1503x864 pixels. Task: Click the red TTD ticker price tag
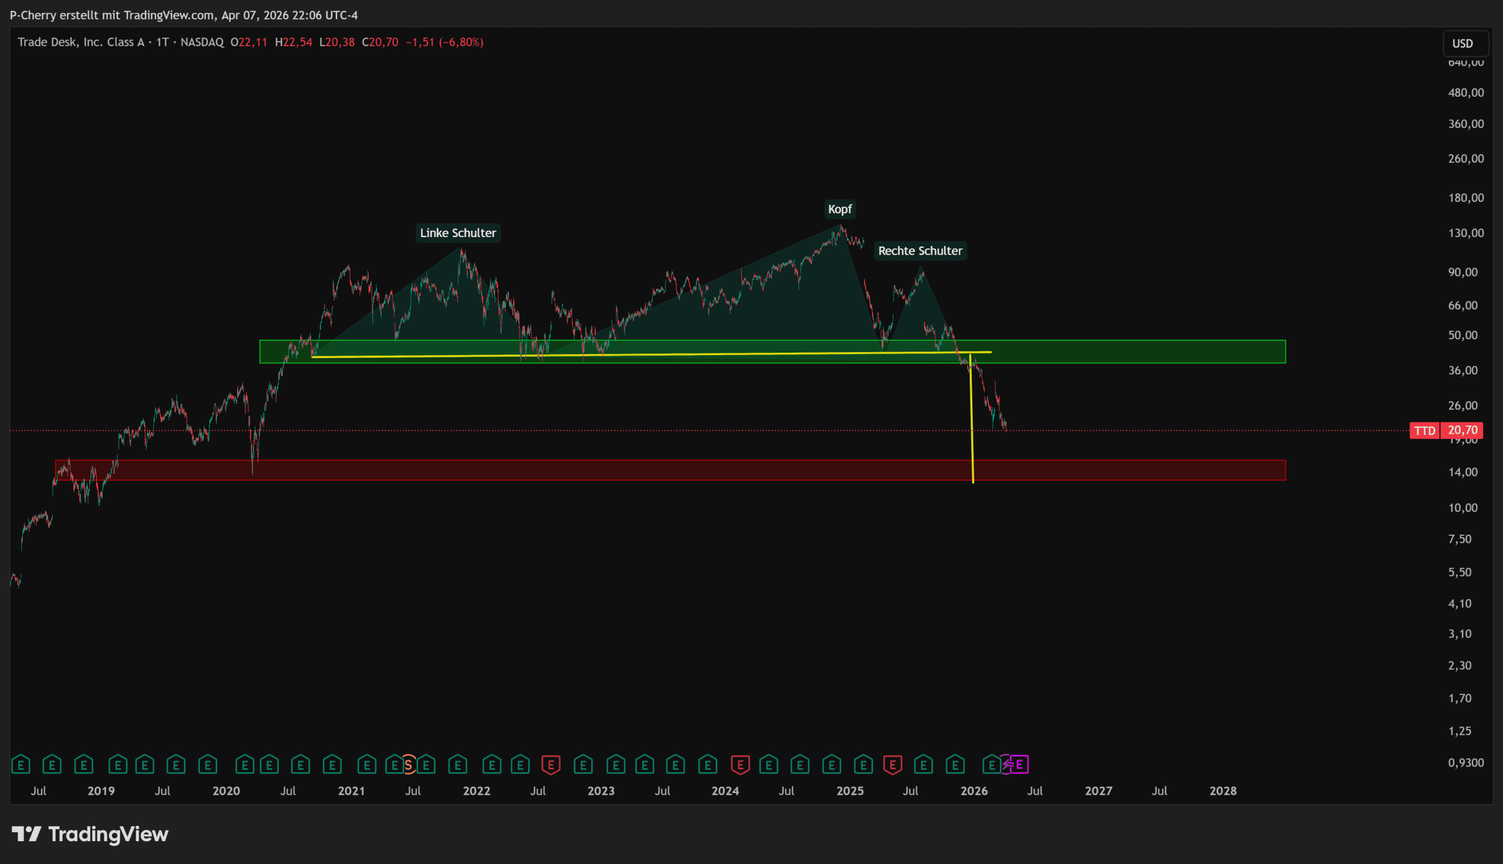click(x=1425, y=430)
